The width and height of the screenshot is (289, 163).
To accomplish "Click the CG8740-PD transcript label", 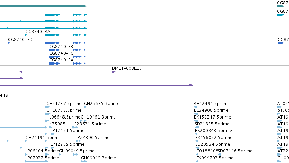I will (20, 40).
